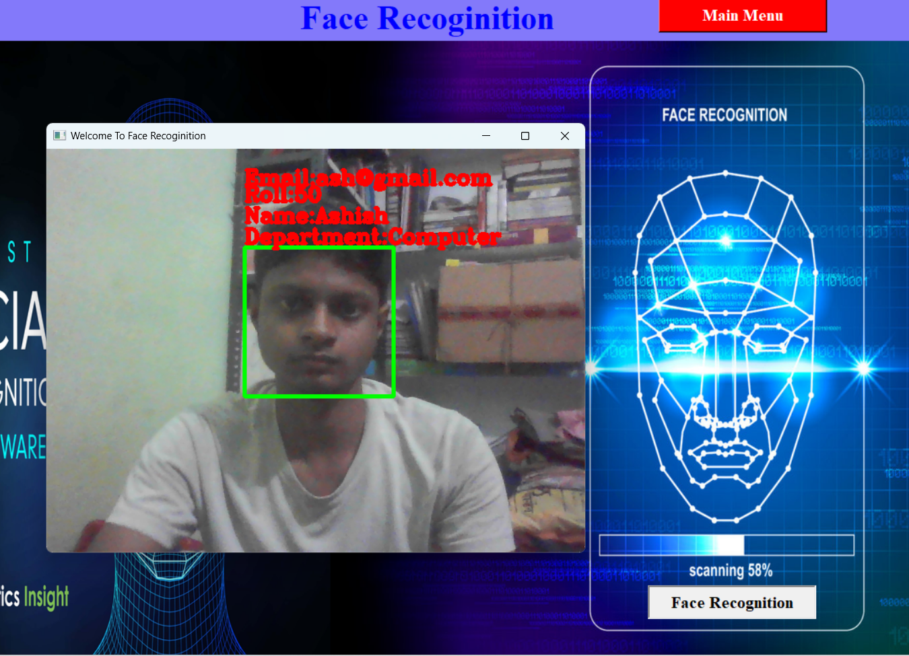Viewport: 909px width, 656px height.
Task: Click the Roll number overlay text
Action: pyautogui.click(x=283, y=196)
